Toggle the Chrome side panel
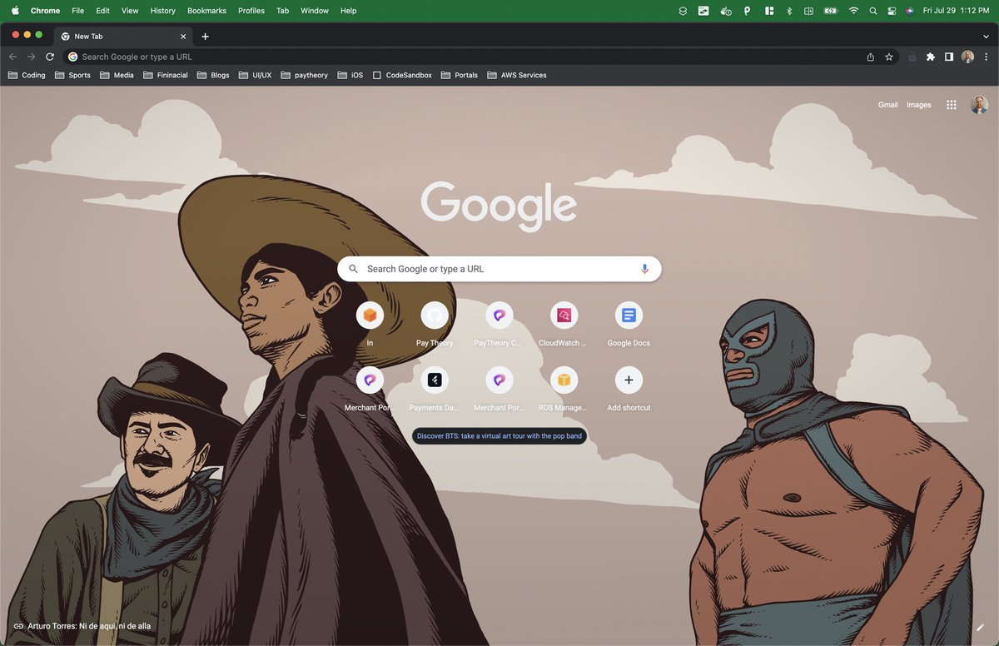This screenshot has height=646, width=999. point(949,57)
